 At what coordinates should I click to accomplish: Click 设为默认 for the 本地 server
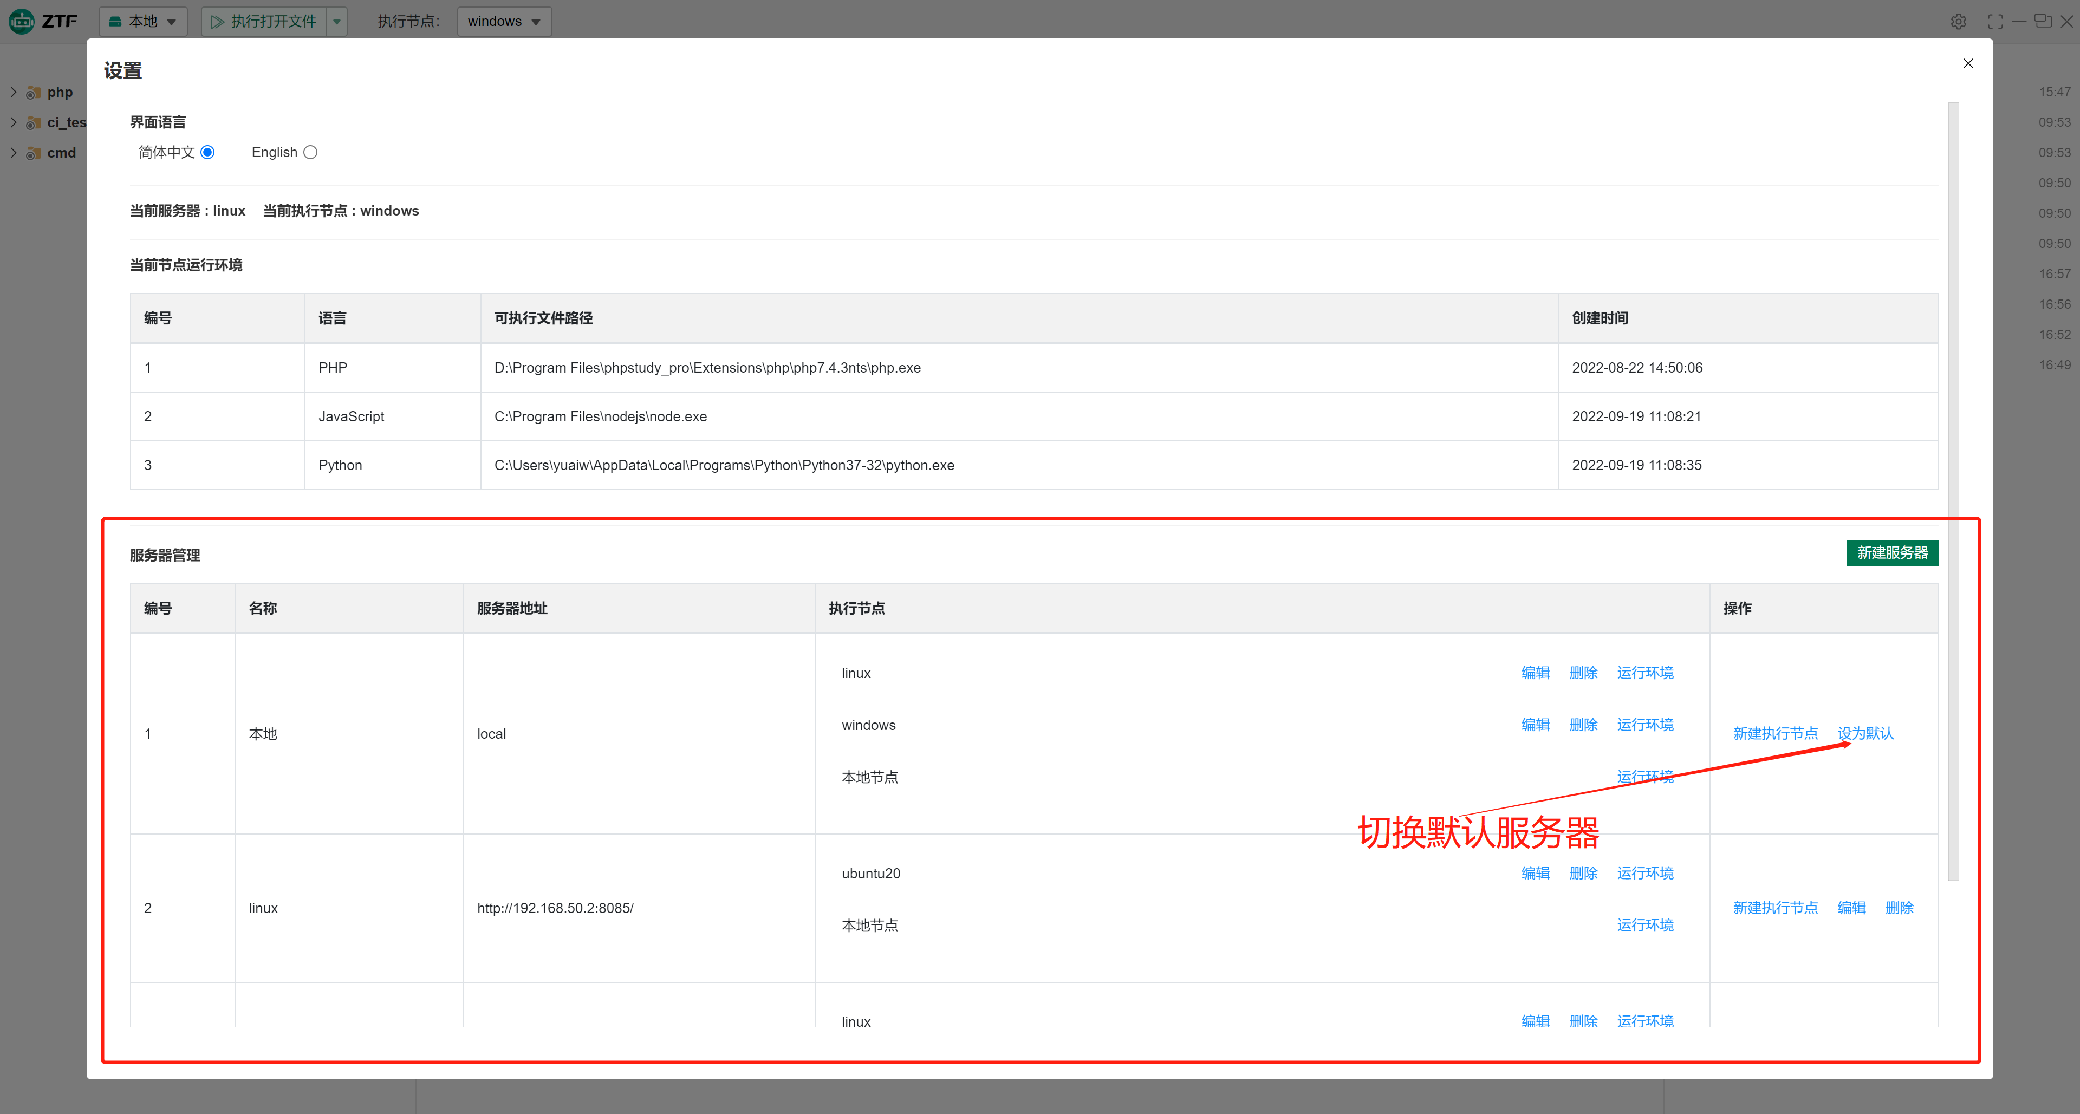pyautogui.click(x=1865, y=733)
